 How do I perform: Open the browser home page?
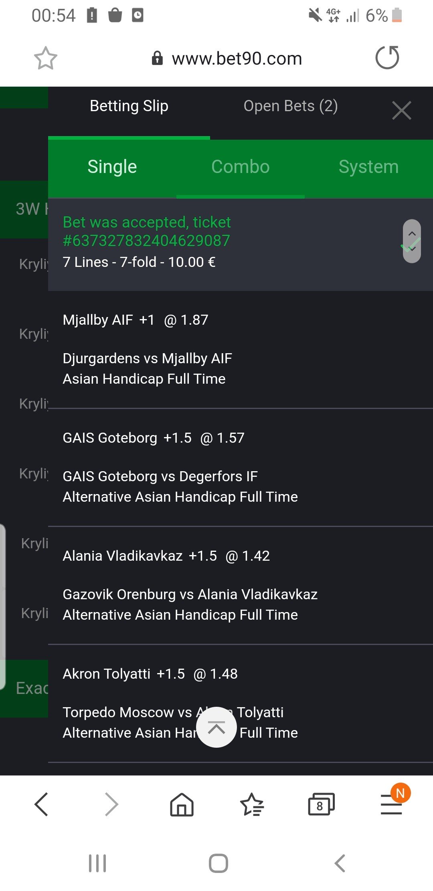point(182,804)
